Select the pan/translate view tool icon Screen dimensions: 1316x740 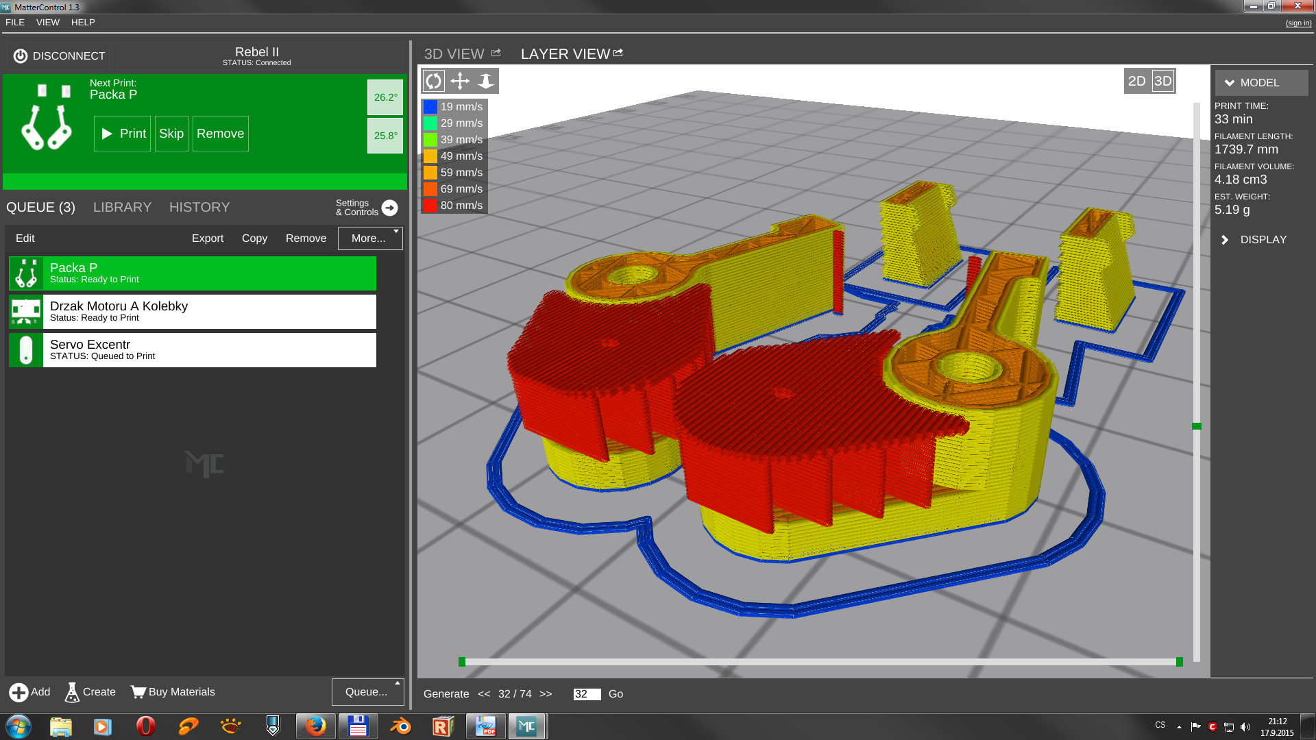(460, 81)
